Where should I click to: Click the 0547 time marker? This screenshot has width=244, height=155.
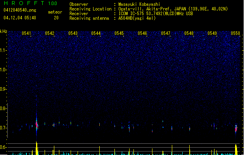[x=166, y=33]
